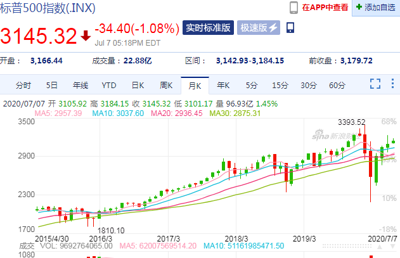400x258 pixels.
Task: Click the MA20: 2936.45 indicator label
Action: click(177, 113)
